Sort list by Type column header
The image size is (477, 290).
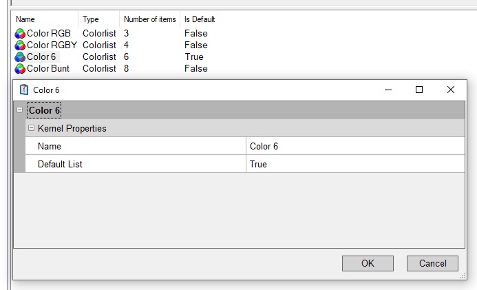click(90, 19)
